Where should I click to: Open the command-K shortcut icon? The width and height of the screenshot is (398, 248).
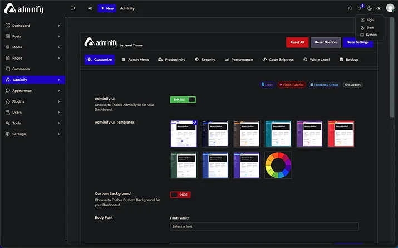[90, 8]
